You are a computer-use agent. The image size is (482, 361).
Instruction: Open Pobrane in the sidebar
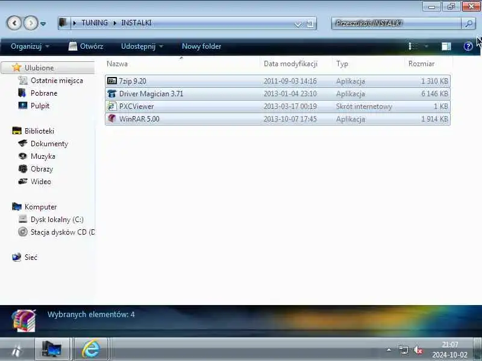(x=44, y=93)
